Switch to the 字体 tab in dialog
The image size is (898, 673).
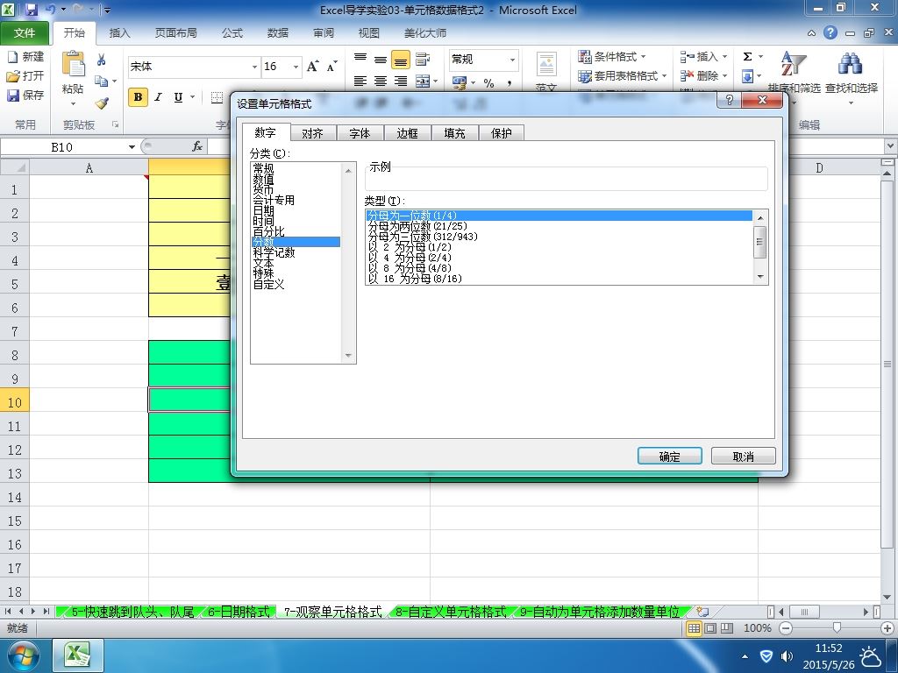tap(360, 133)
